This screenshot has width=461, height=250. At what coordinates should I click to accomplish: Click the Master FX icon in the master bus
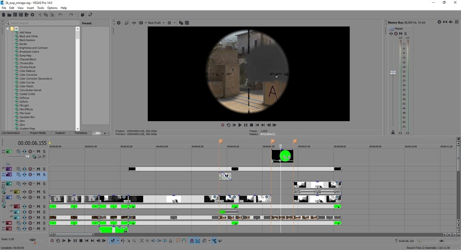click(391, 34)
